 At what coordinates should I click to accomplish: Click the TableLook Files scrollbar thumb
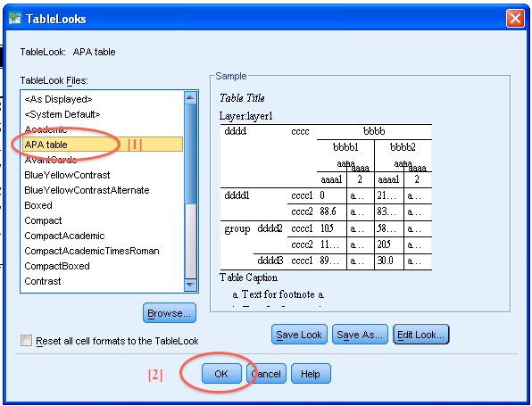190,153
